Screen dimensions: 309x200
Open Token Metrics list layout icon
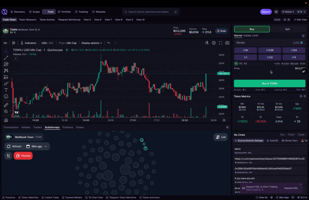[305, 96]
